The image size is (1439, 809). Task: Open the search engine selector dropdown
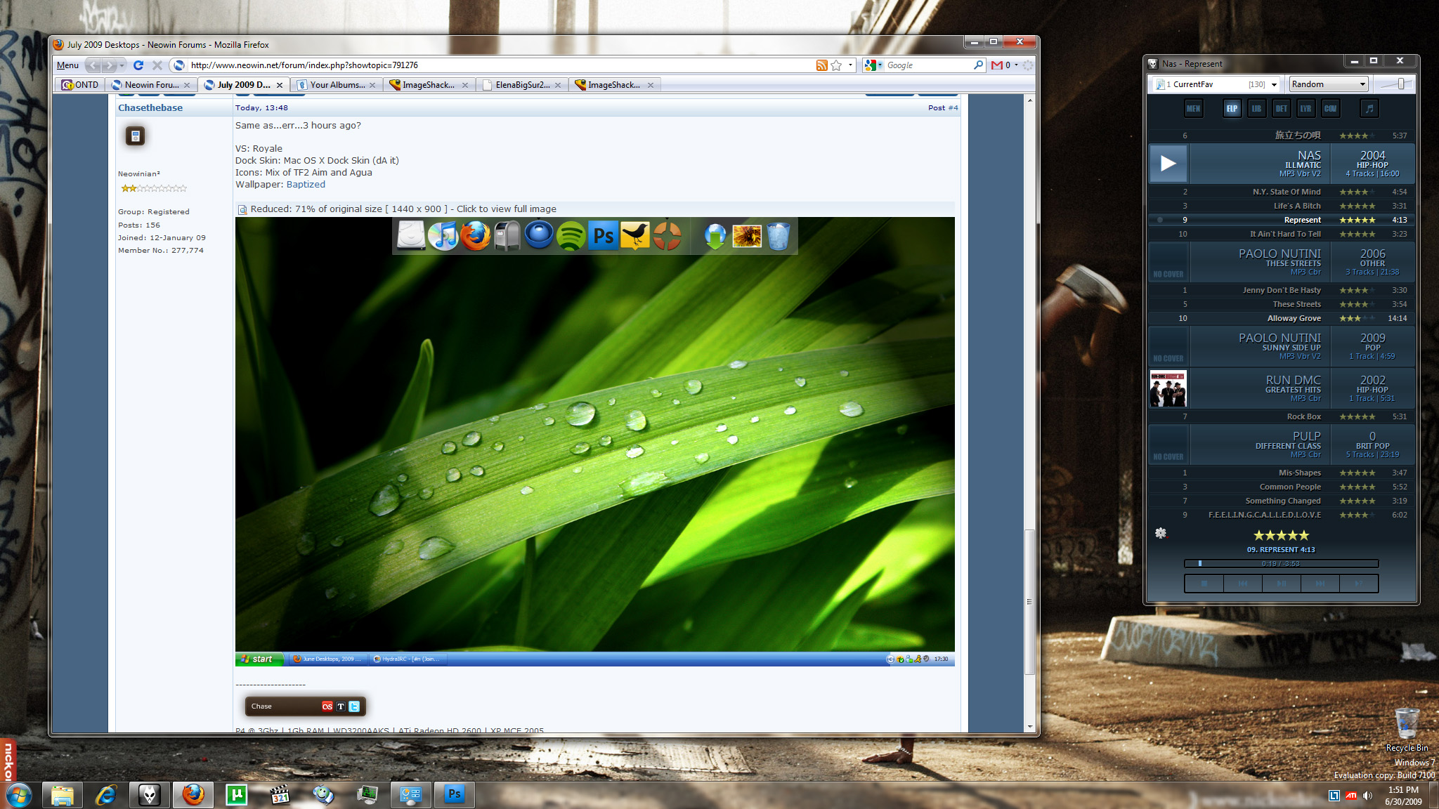873,65
